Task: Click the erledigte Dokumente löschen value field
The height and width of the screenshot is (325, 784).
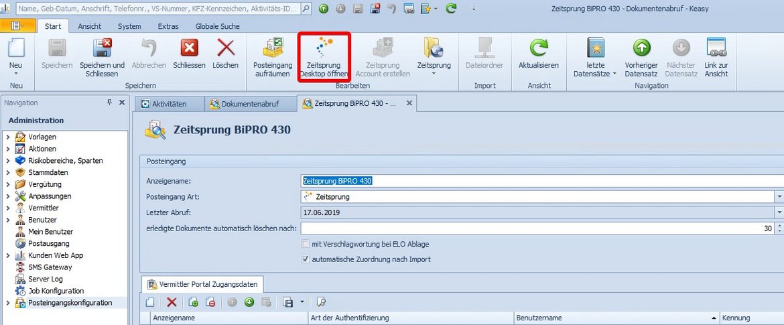Action: pos(537,229)
